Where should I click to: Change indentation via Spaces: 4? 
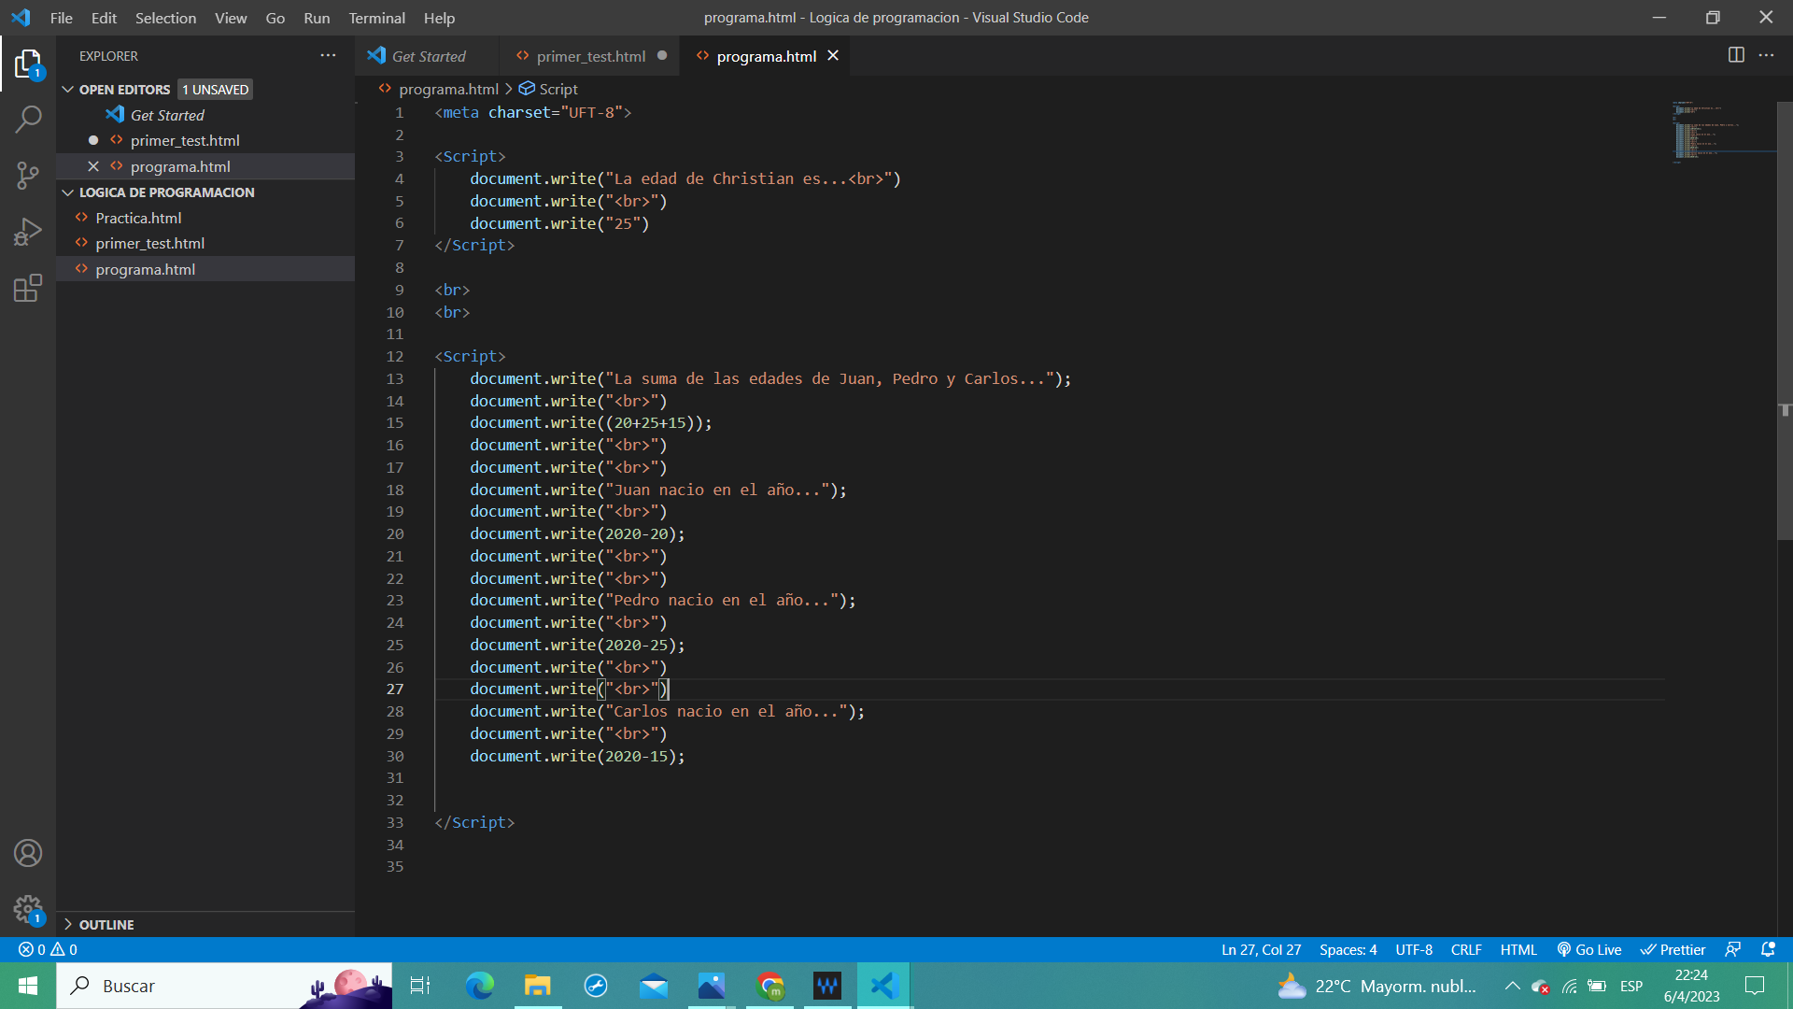pyautogui.click(x=1348, y=949)
